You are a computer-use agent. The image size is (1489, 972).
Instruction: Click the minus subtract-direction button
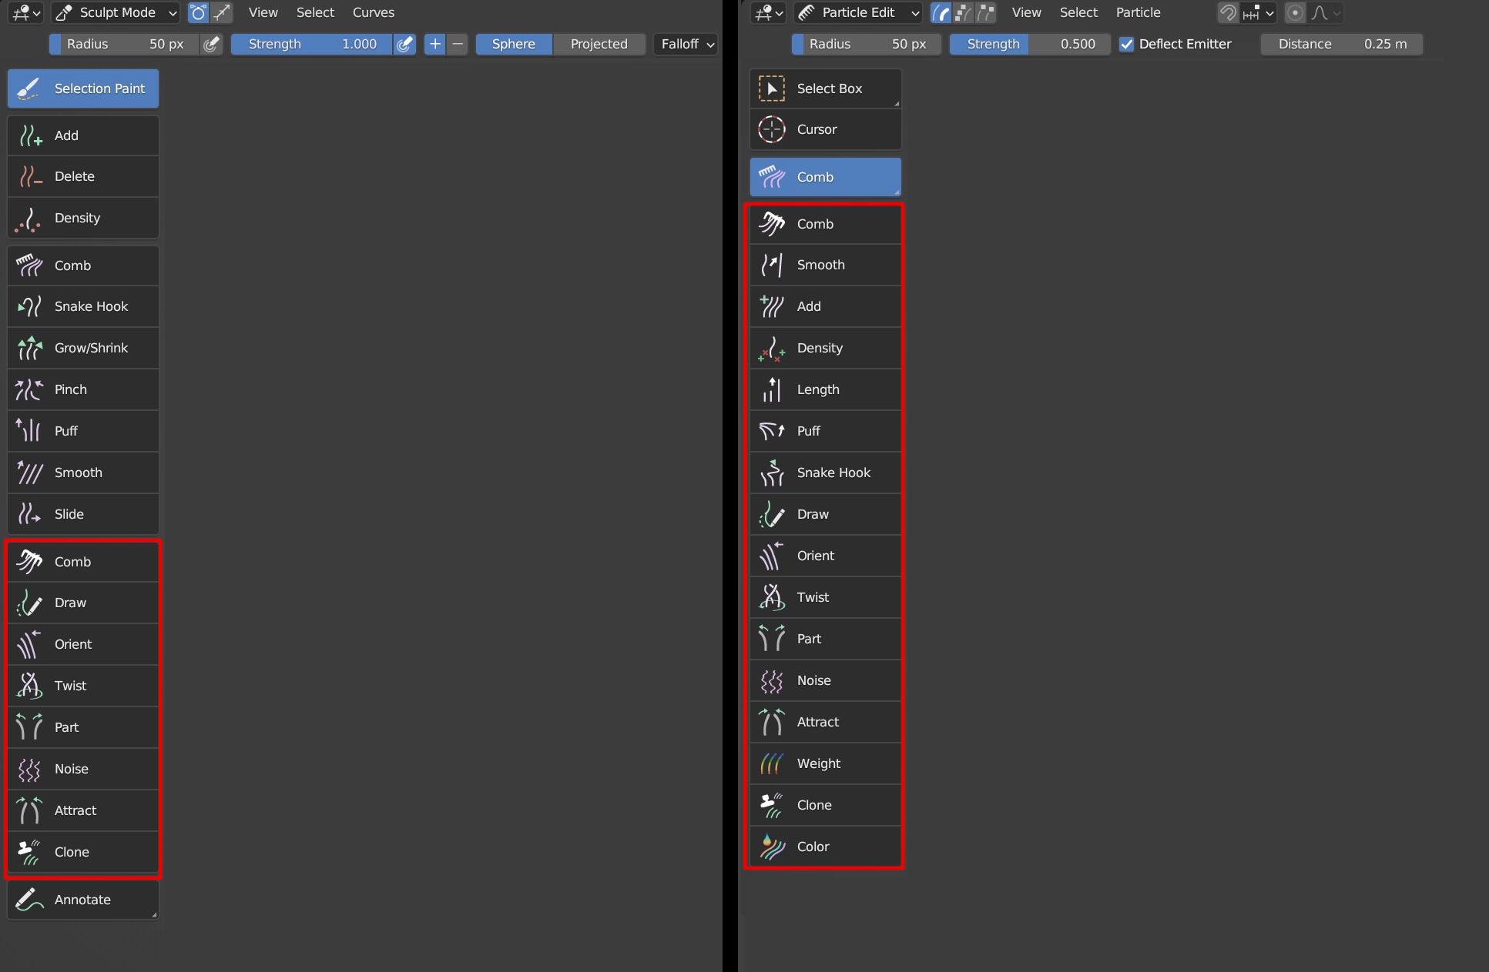458,44
